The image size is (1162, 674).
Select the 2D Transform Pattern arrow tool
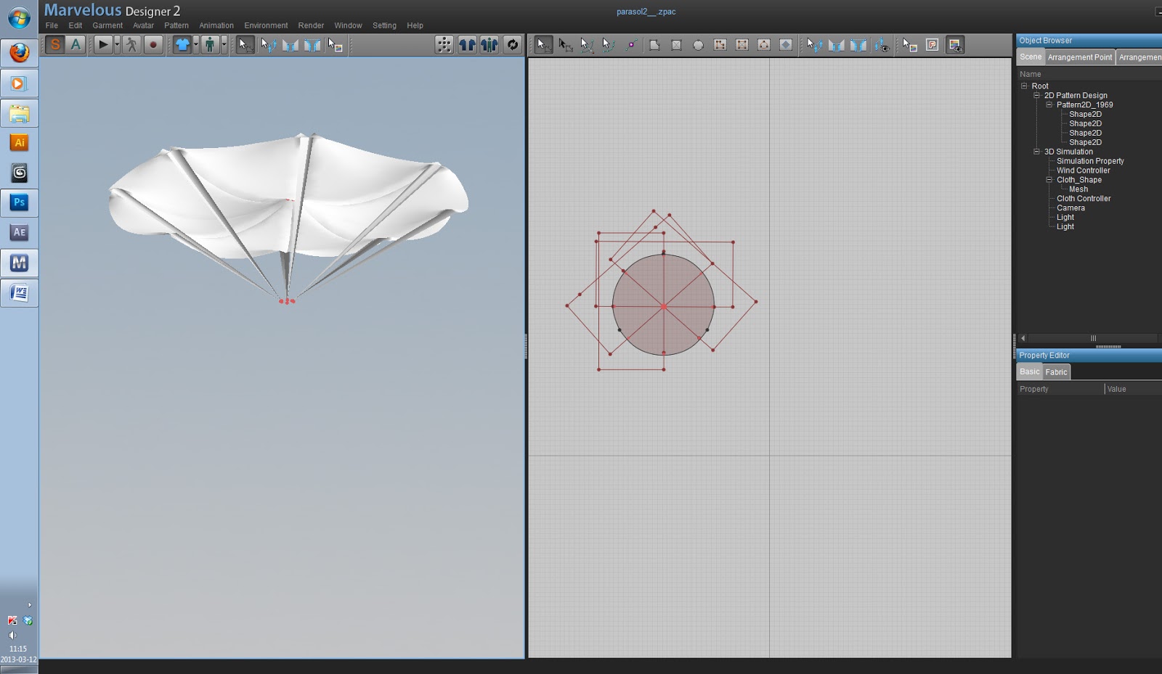click(543, 45)
